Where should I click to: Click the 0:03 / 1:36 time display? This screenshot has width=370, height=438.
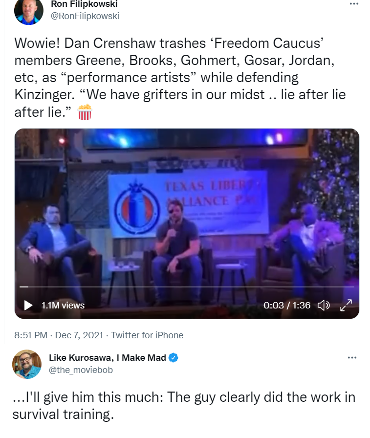click(287, 306)
